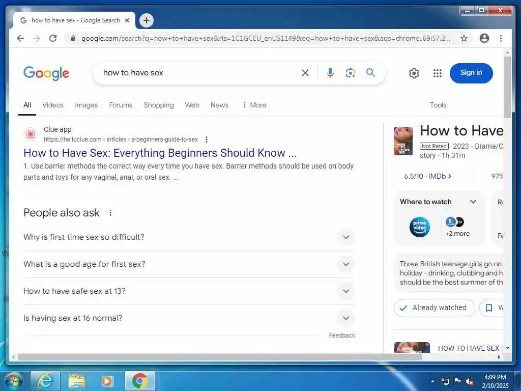Click the +2 more watch options
Screen dimensions: 521x391
click(x=457, y=233)
